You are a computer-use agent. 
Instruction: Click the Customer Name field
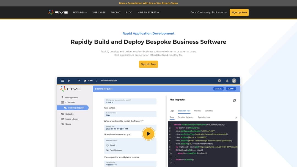tap(130, 114)
